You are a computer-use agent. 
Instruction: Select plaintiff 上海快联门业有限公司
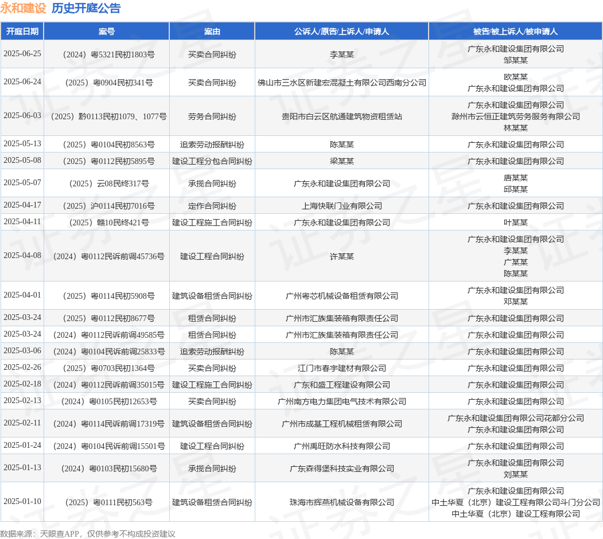click(342, 206)
